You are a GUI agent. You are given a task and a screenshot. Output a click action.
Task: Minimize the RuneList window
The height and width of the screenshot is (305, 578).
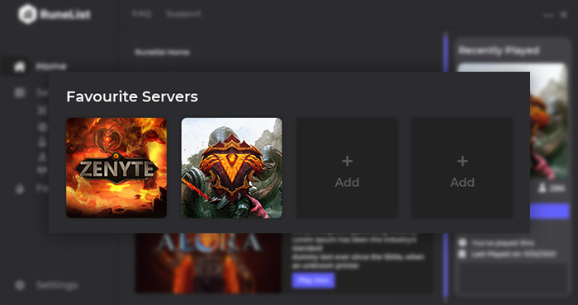[548, 15]
